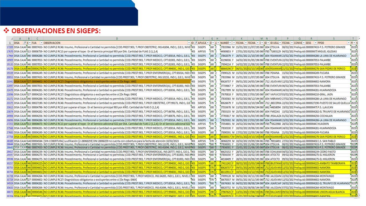Open the ID filter dropdown in column N
This screenshot has height=206, width=366.
click(x=268, y=43)
